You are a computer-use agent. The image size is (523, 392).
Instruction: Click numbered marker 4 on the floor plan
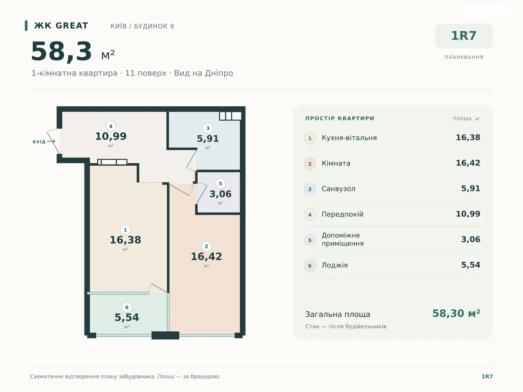pyautogui.click(x=111, y=126)
